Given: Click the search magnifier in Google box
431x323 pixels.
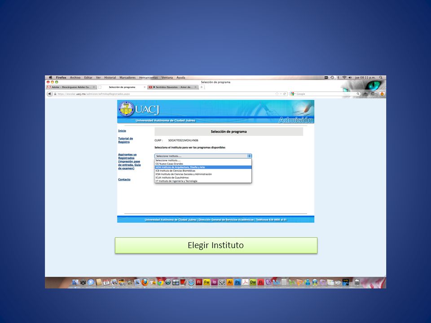Looking at the screenshot, I should pyautogui.click(x=358, y=94).
